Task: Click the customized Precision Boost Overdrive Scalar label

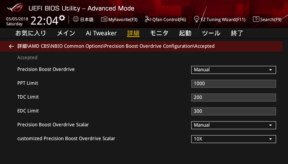Action: pyautogui.click(x=66, y=138)
